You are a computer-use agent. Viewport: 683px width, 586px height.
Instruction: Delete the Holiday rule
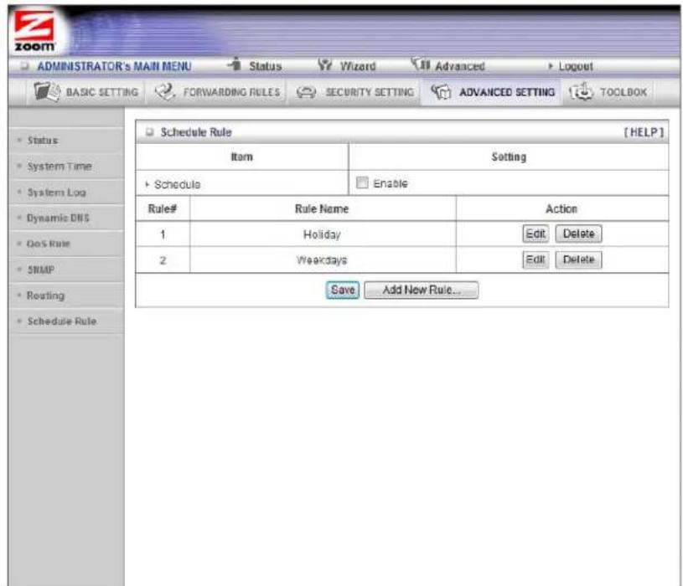pyautogui.click(x=578, y=234)
